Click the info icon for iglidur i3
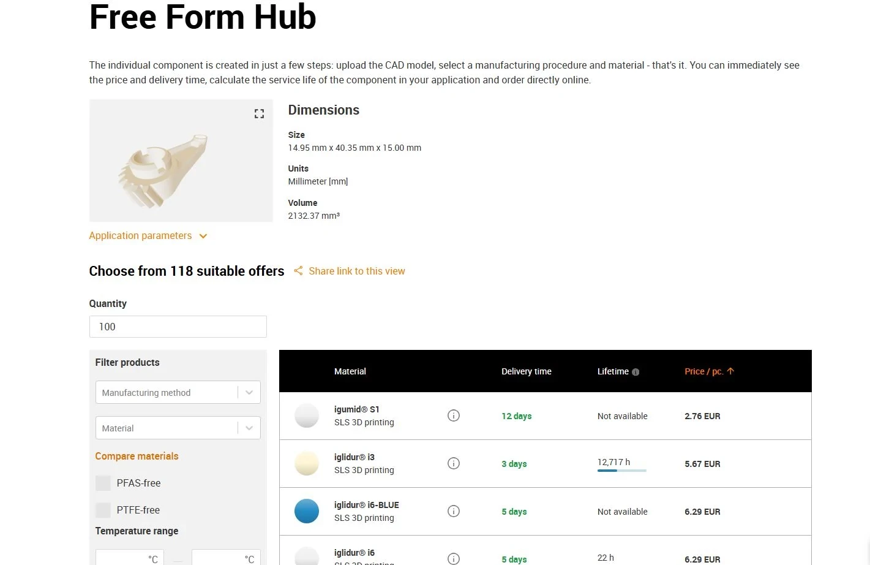 click(454, 463)
